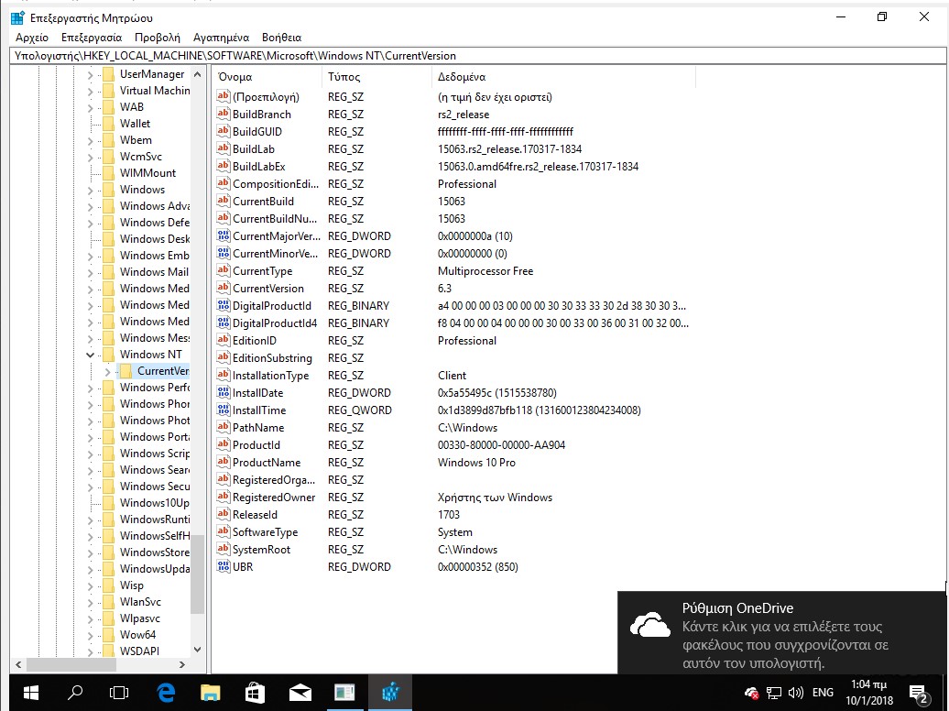Select the WSDAPI key in tree
949x711 pixels.
[x=140, y=651]
